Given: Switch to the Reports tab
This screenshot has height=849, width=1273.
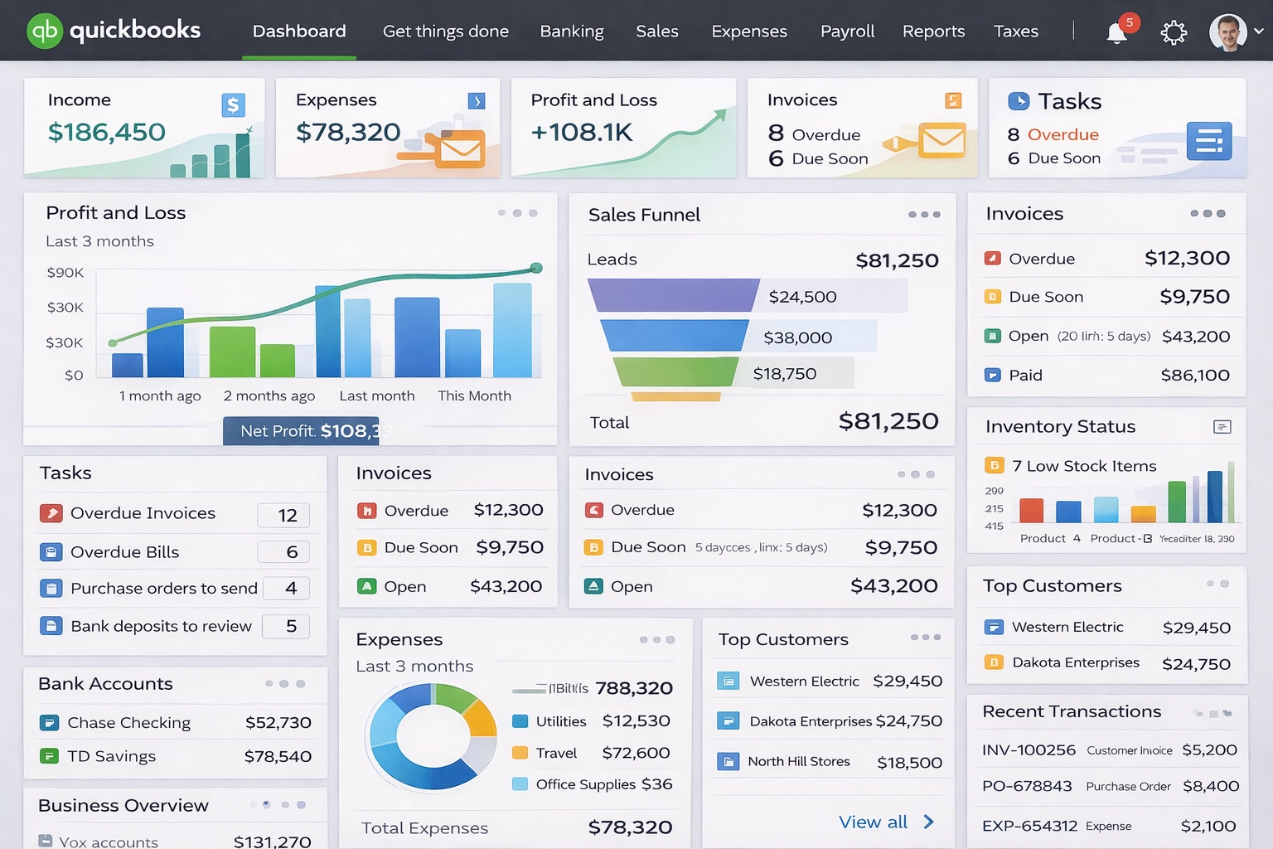Looking at the screenshot, I should tap(933, 32).
